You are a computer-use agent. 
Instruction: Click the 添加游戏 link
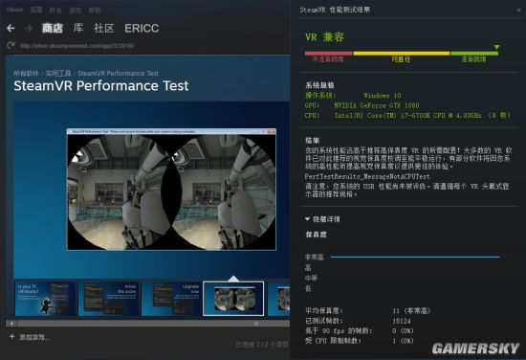coord(33,337)
